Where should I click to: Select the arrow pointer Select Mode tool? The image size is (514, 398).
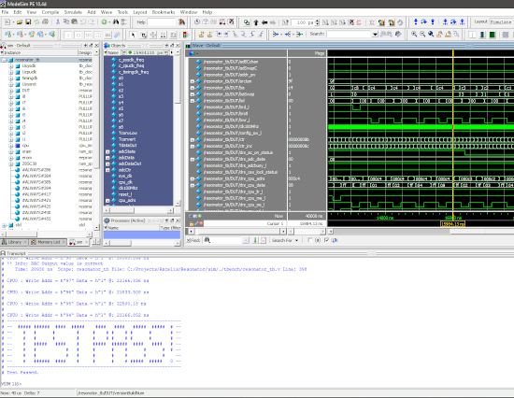(133, 35)
